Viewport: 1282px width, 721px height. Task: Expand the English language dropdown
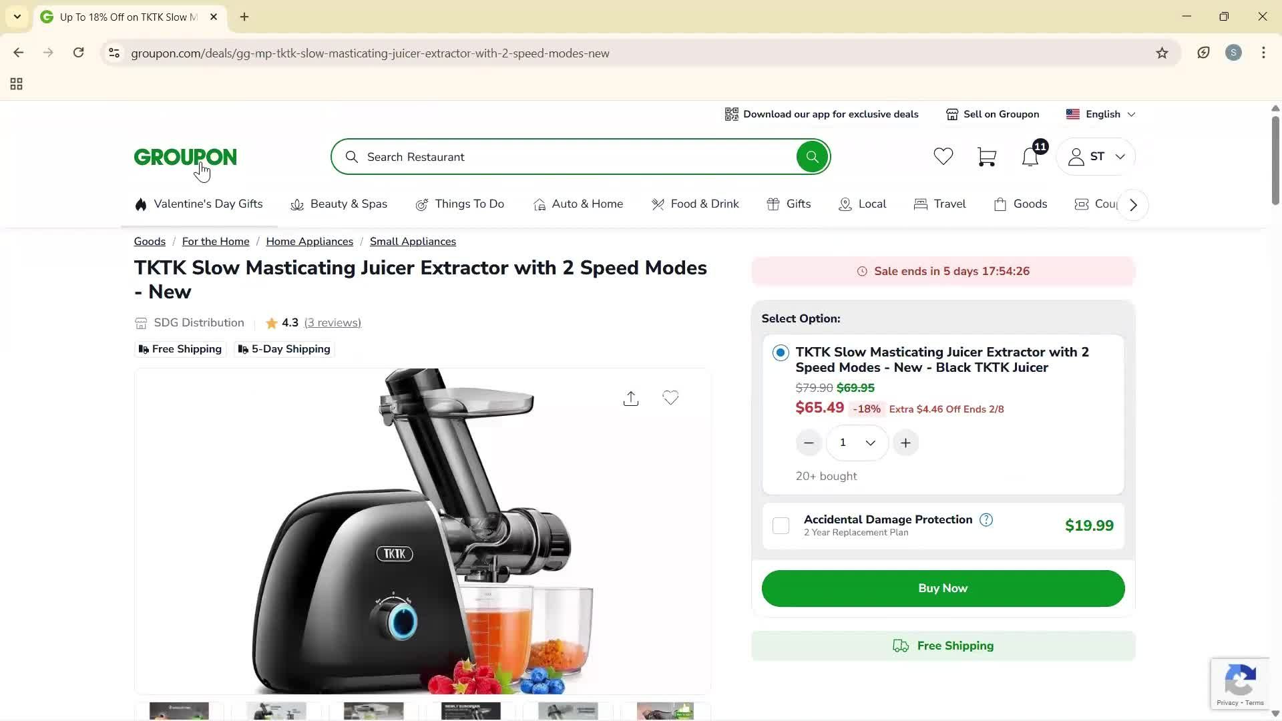(1101, 114)
